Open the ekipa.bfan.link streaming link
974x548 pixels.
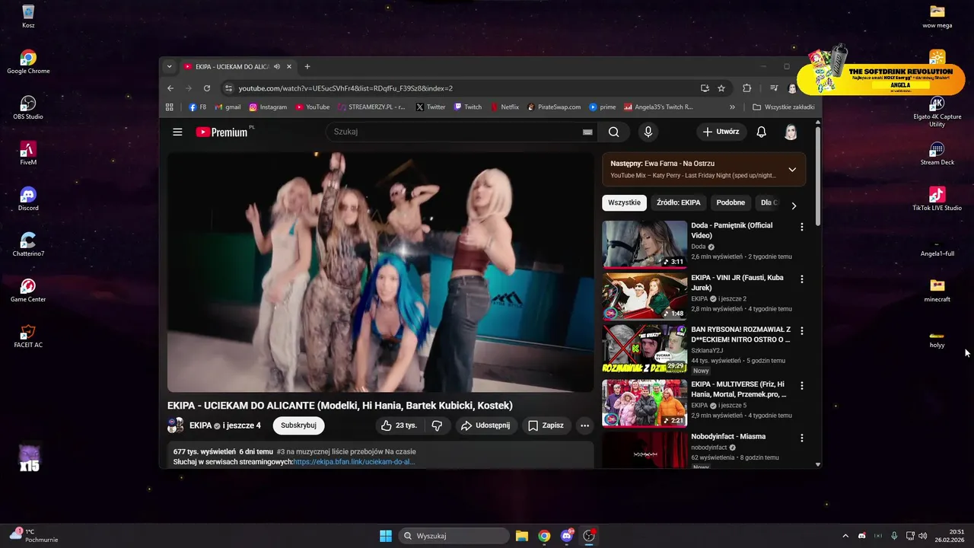coord(354,462)
